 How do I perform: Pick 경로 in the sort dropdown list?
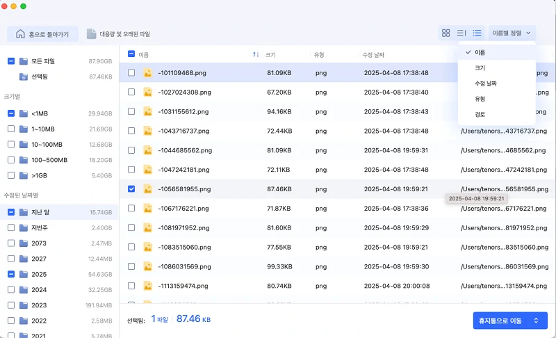pos(480,114)
